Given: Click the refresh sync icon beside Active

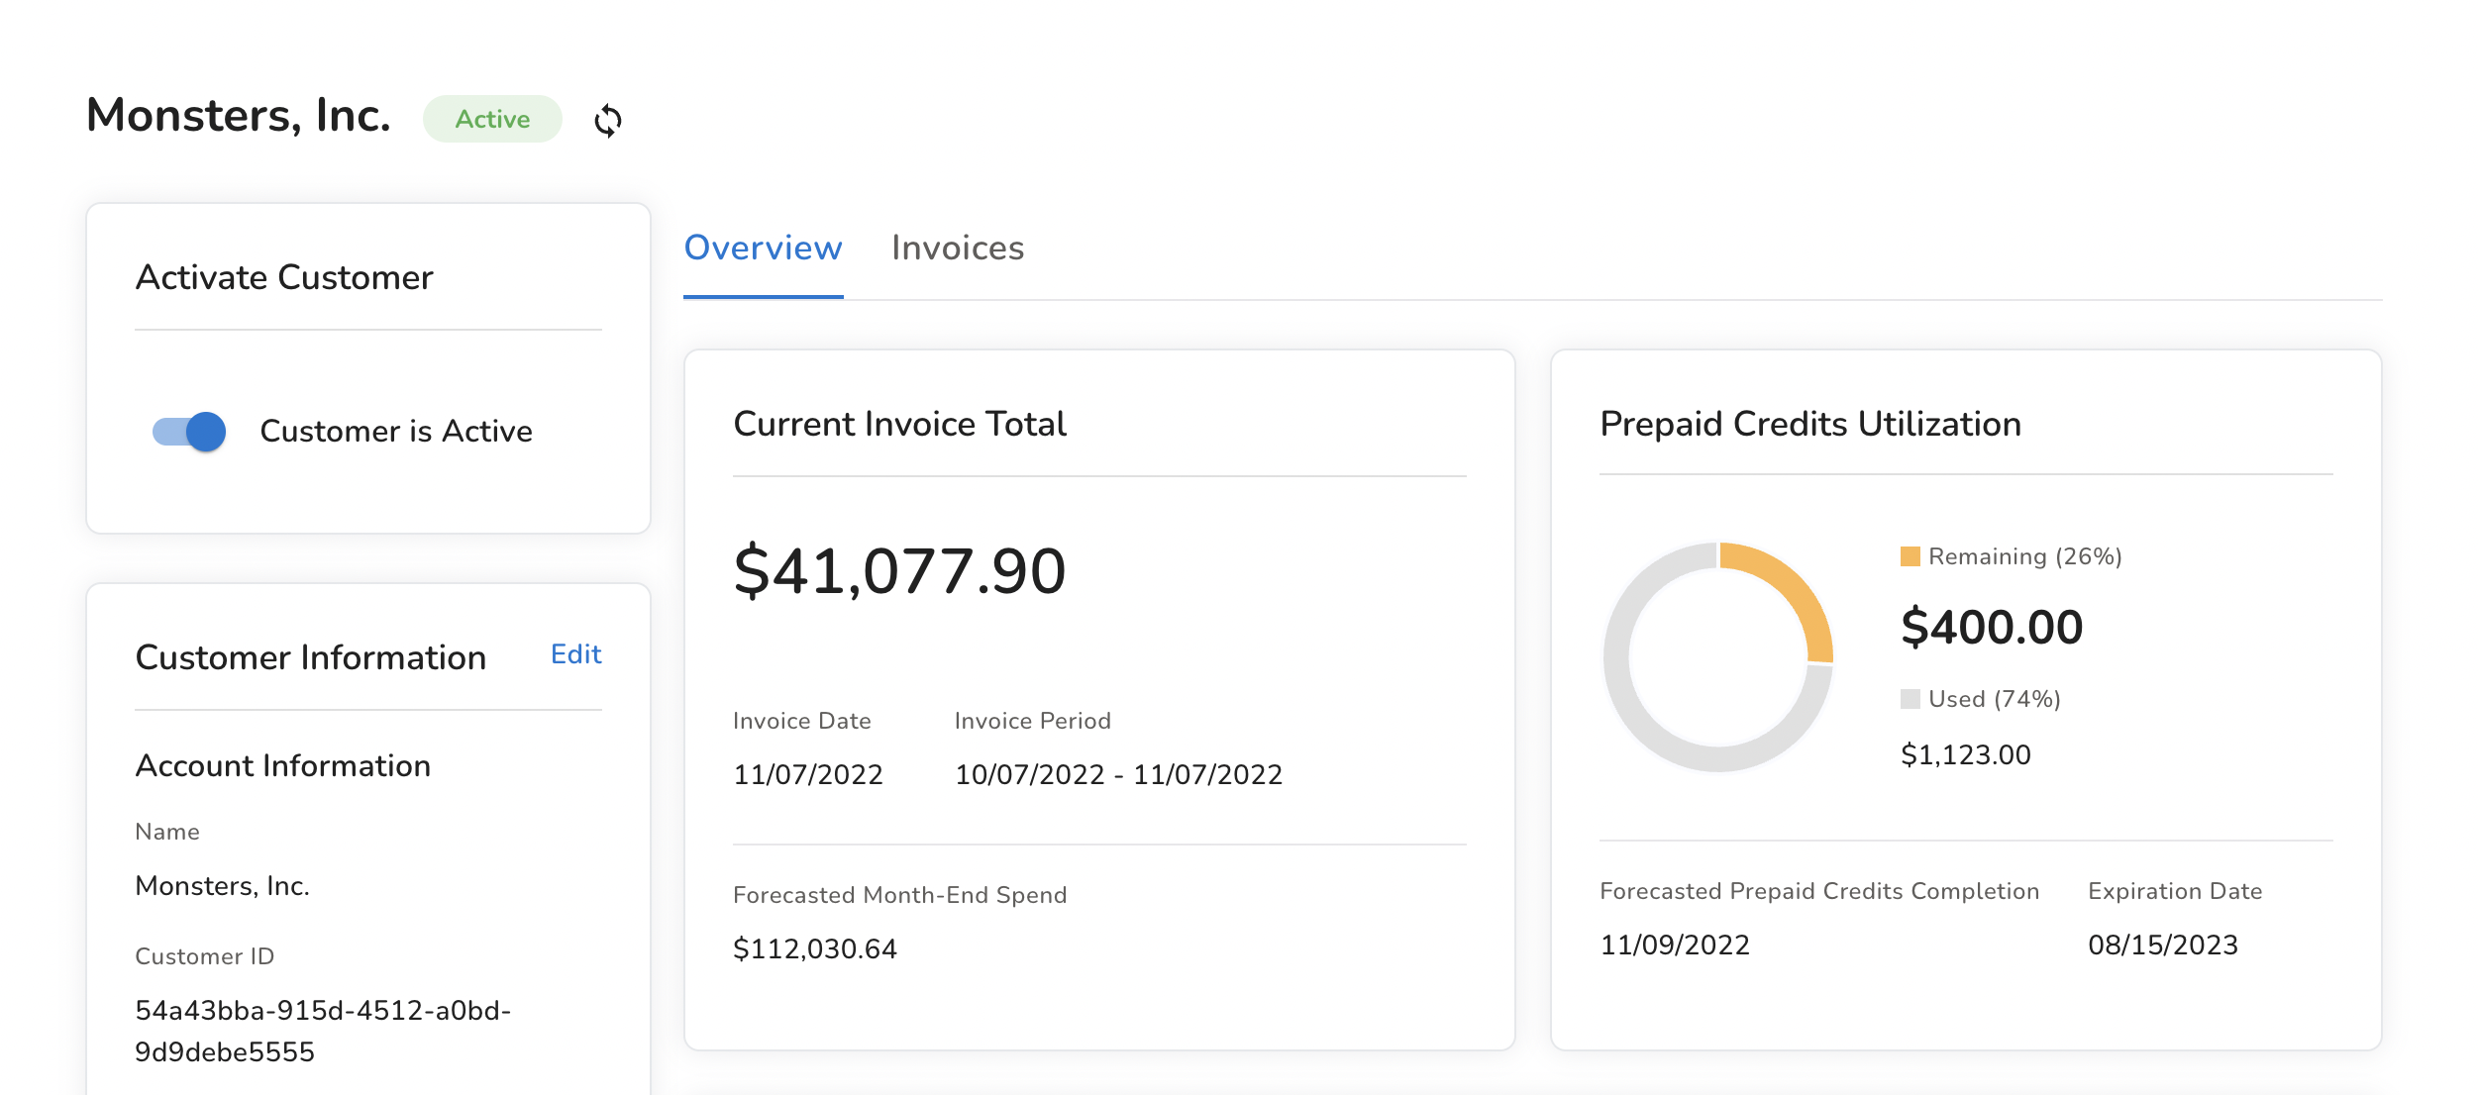Looking at the screenshot, I should click(607, 121).
